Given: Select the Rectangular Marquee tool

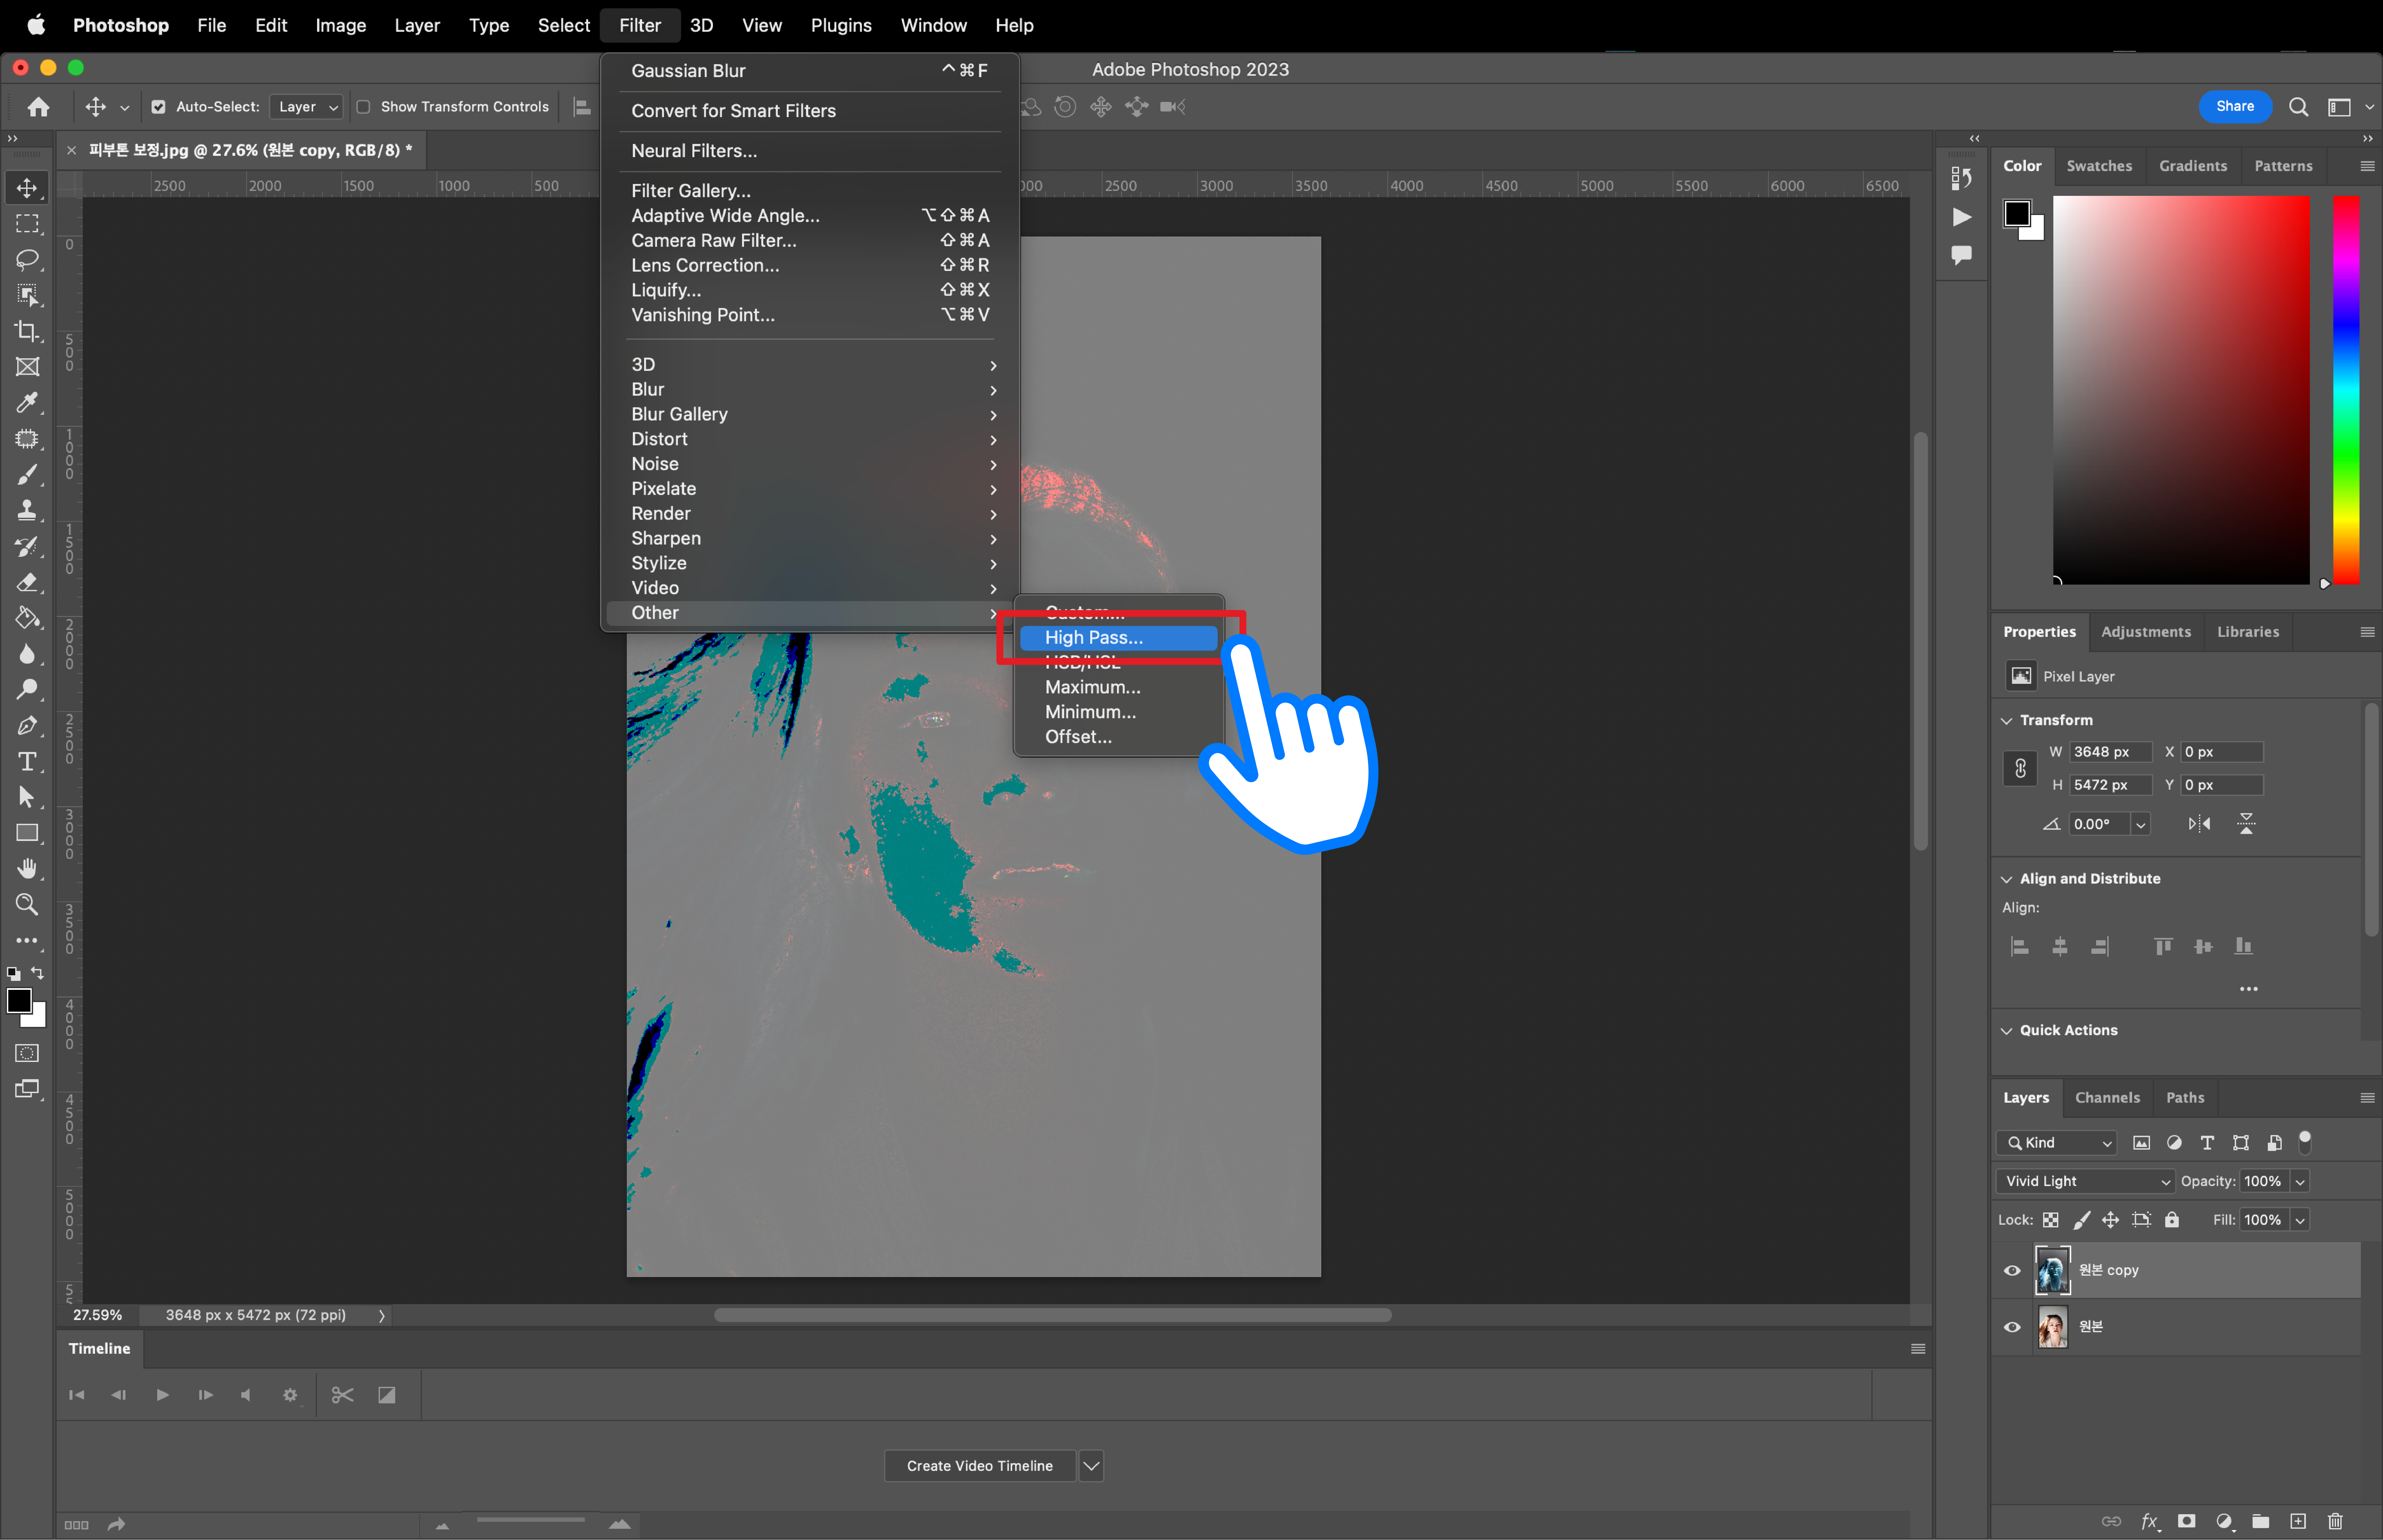Looking at the screenshot, I should pos(27,224).
